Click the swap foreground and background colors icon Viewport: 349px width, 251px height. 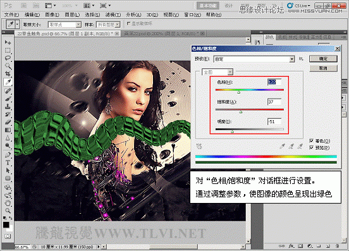(11, 218)
